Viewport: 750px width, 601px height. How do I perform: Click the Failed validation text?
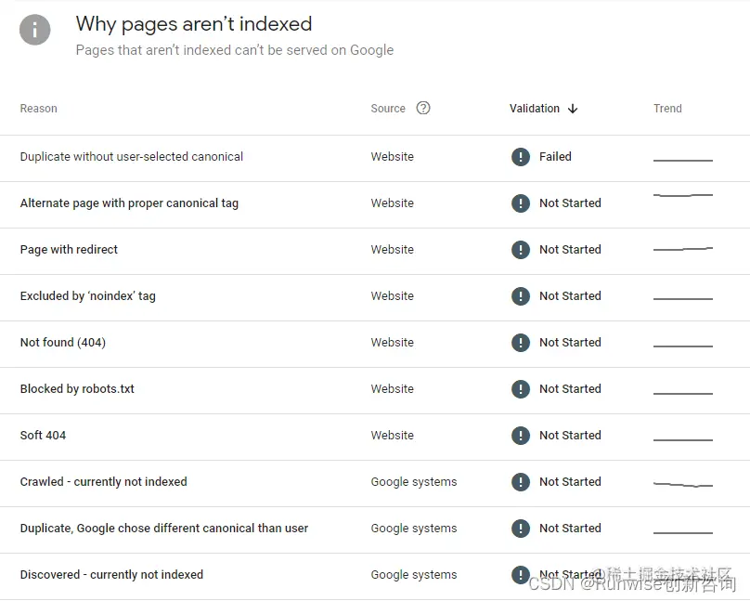coord(555,156)
